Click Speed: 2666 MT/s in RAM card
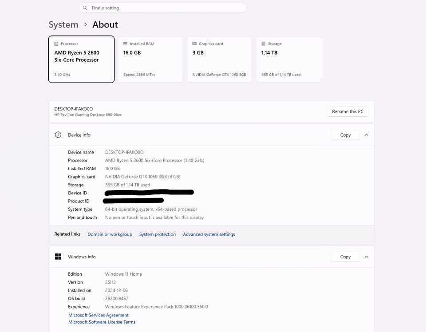Screen dimensions: 426x332 tap(139, 75)
